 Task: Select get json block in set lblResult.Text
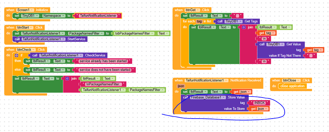242,92
